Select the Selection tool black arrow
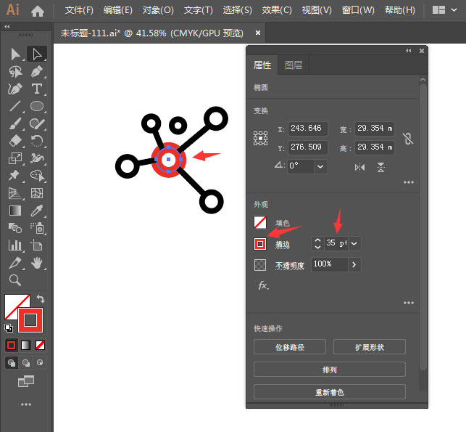This screenshot has width=466, height=432. [x=15, y=54]
